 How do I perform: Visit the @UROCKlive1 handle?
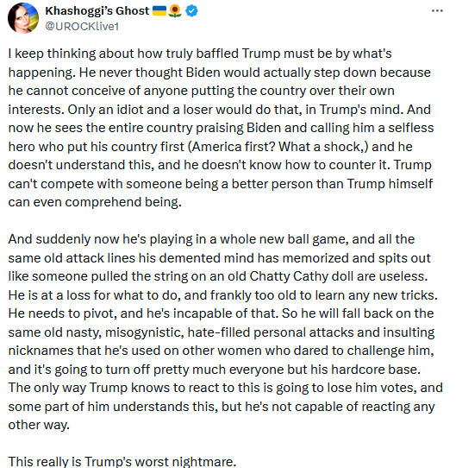82,27
